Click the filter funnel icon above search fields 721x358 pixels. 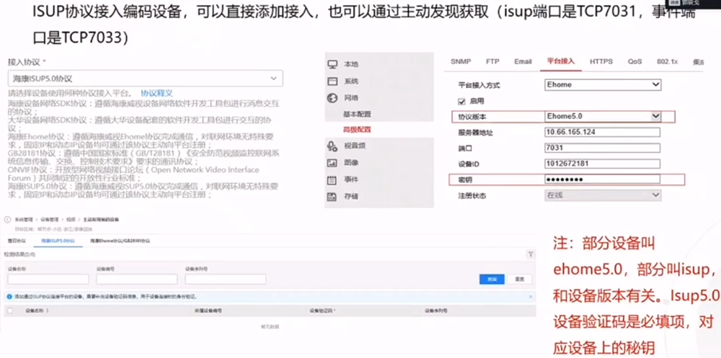(531, 254)
